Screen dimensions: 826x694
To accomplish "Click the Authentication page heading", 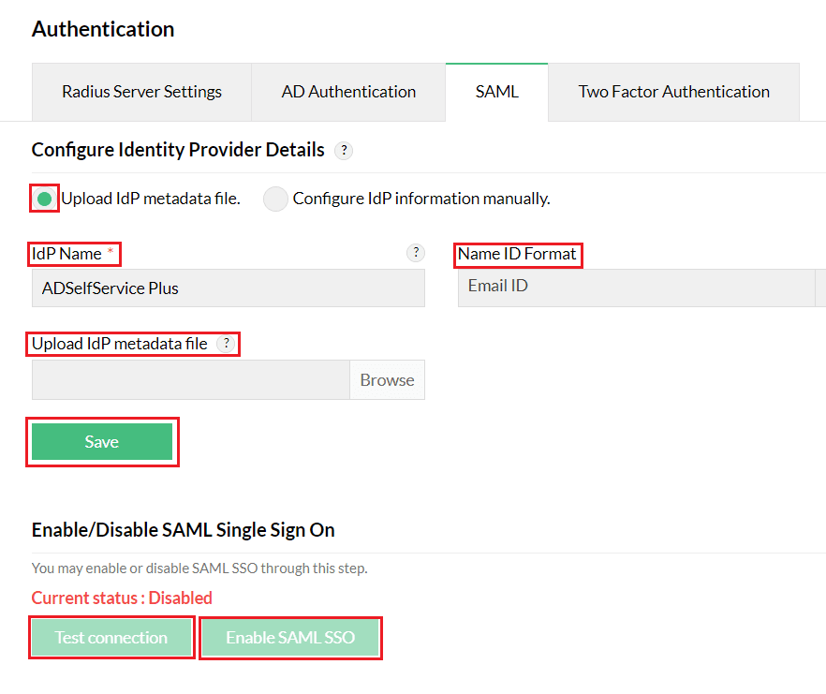I will point(103,29).
